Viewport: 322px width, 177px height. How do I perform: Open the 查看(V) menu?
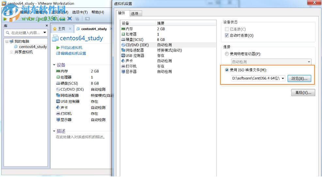pos(41,12)
